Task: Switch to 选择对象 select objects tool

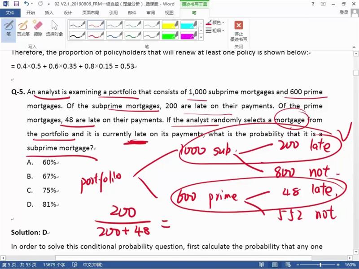Action: [x=54, y=28]
